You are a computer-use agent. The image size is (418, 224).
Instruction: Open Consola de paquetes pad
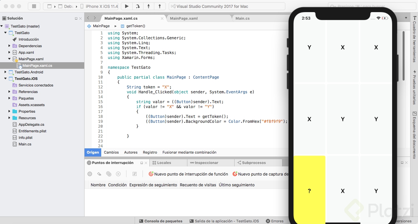pos(161,221)
